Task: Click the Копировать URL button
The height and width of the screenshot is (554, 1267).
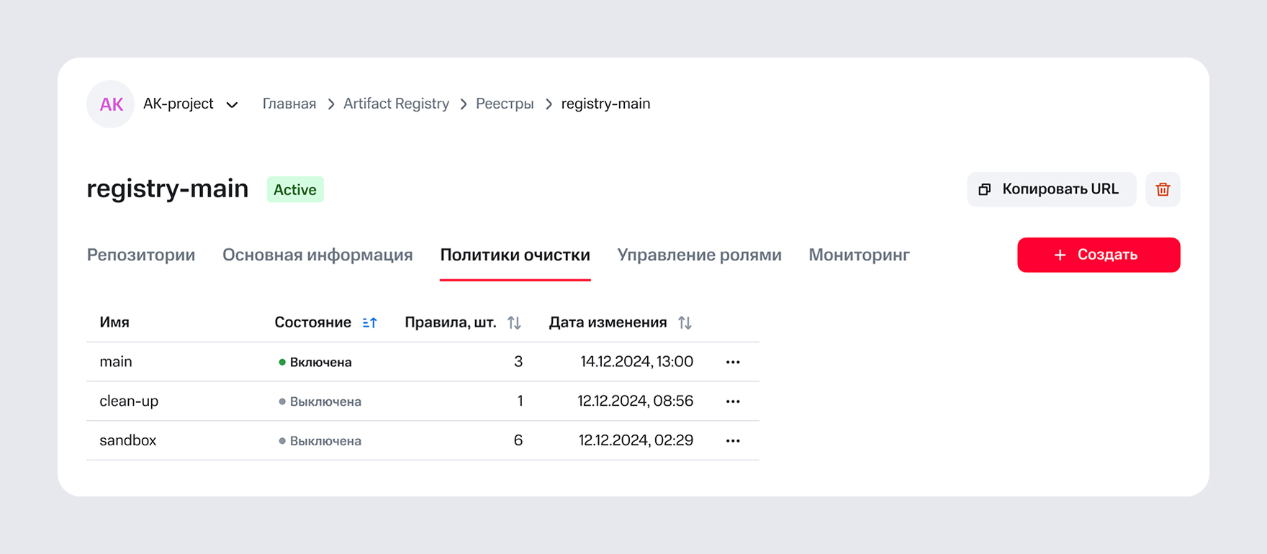Action: tap(1051, 189)
